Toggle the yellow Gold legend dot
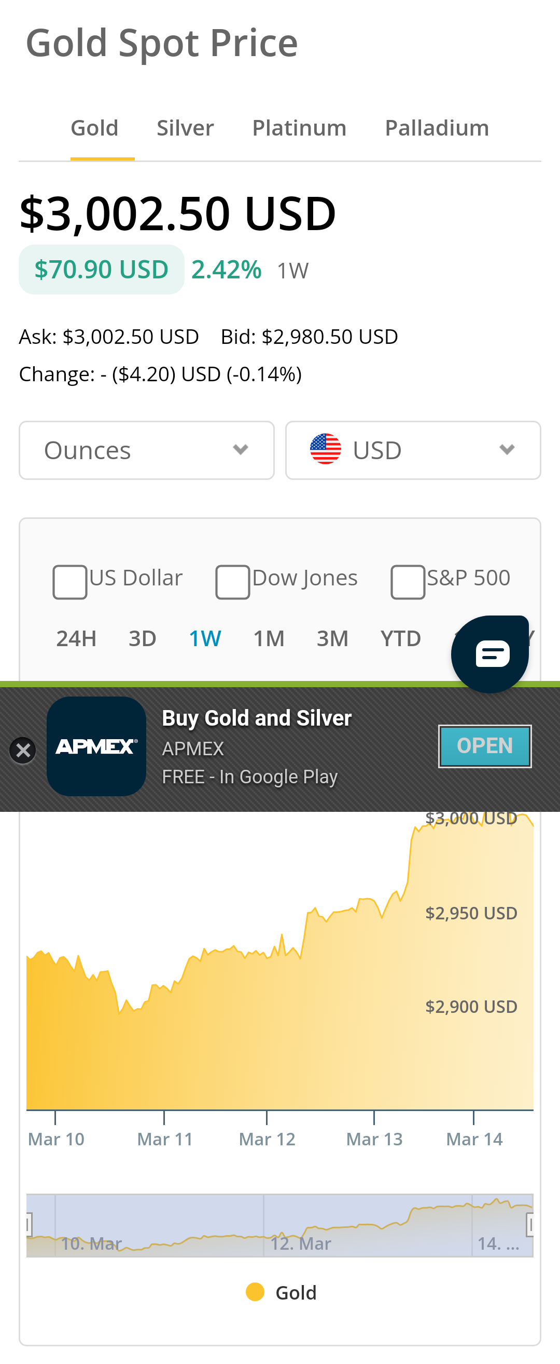The width and height of the screenshot is (560, 1364). click(255, 1292)
